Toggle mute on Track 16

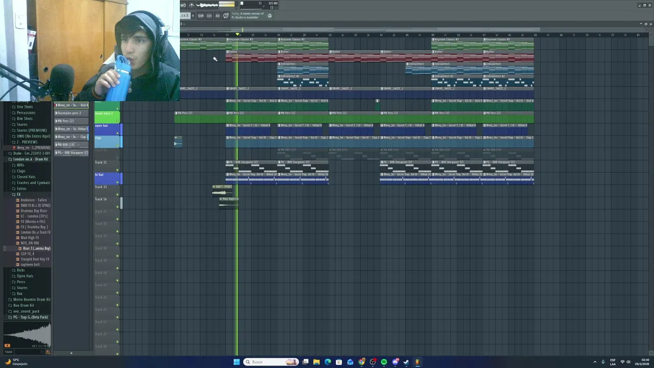pos(118,231)
